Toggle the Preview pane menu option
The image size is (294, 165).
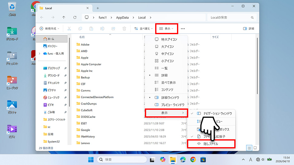click(166, 105)
